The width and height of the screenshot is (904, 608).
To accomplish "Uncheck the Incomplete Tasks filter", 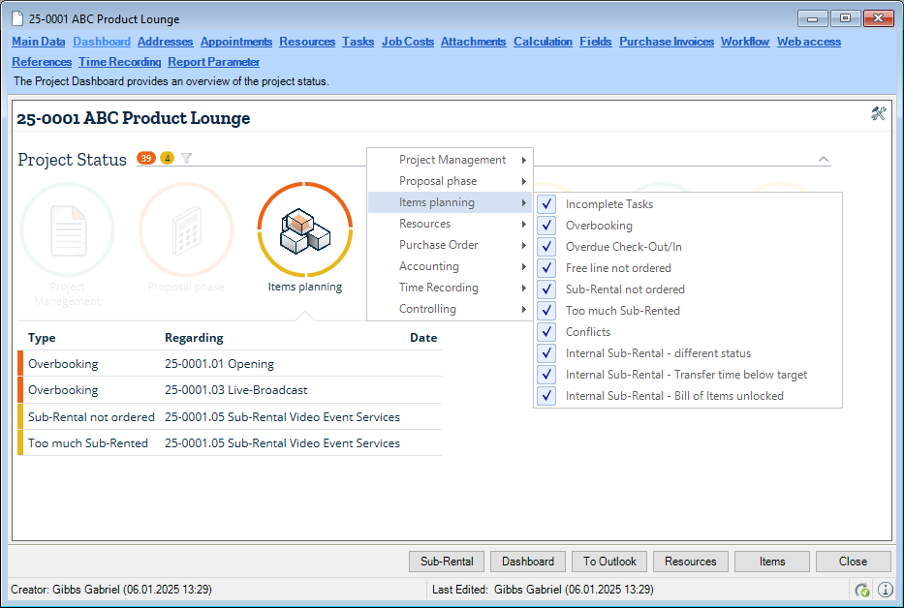I will [547, 204].
